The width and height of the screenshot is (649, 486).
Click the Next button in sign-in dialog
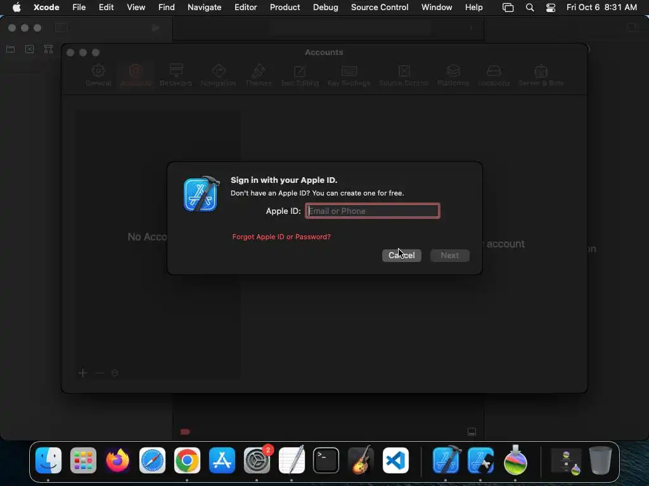coord(449,256)
